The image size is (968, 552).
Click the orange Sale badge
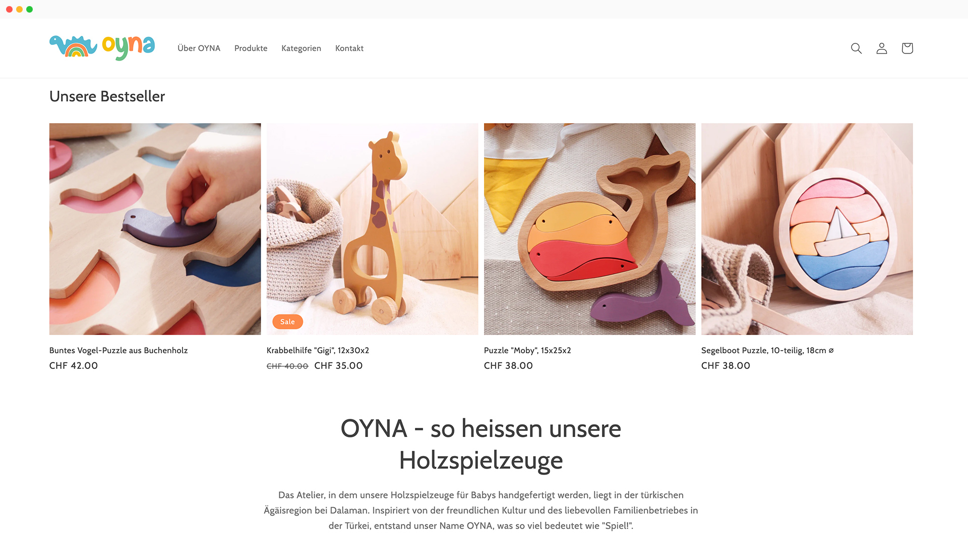click(x=287, y=321)
